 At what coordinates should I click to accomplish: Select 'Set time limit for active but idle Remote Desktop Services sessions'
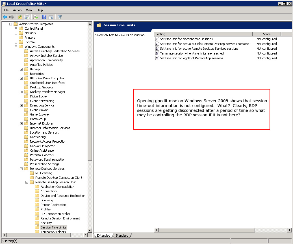pyautogui.click(x=205, y=44)
